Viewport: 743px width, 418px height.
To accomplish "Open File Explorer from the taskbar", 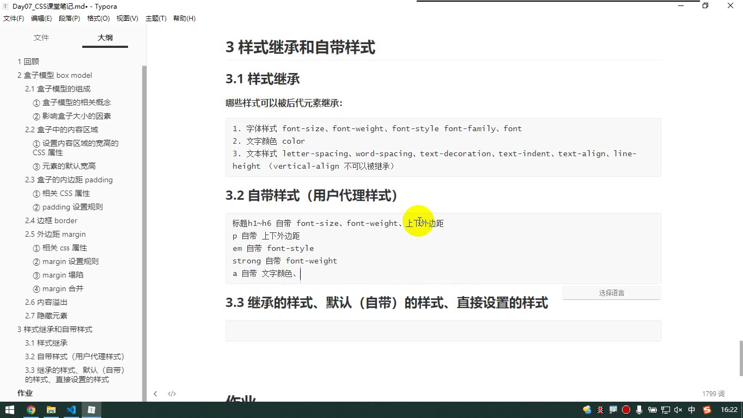I will pos(51,410).
